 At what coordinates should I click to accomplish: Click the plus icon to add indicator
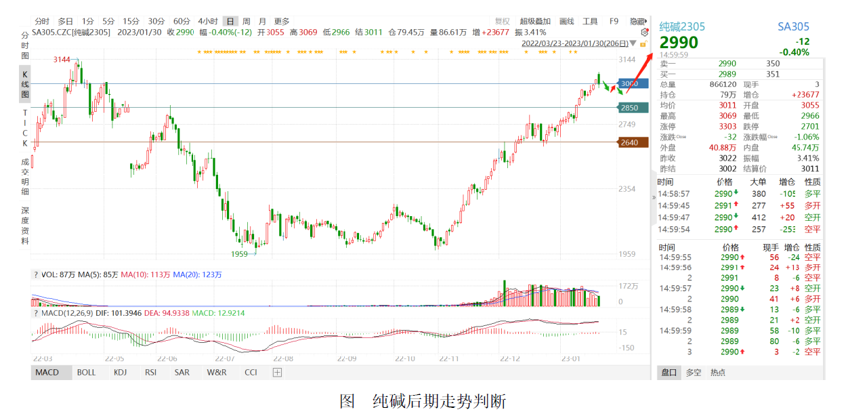pos(277,373)
